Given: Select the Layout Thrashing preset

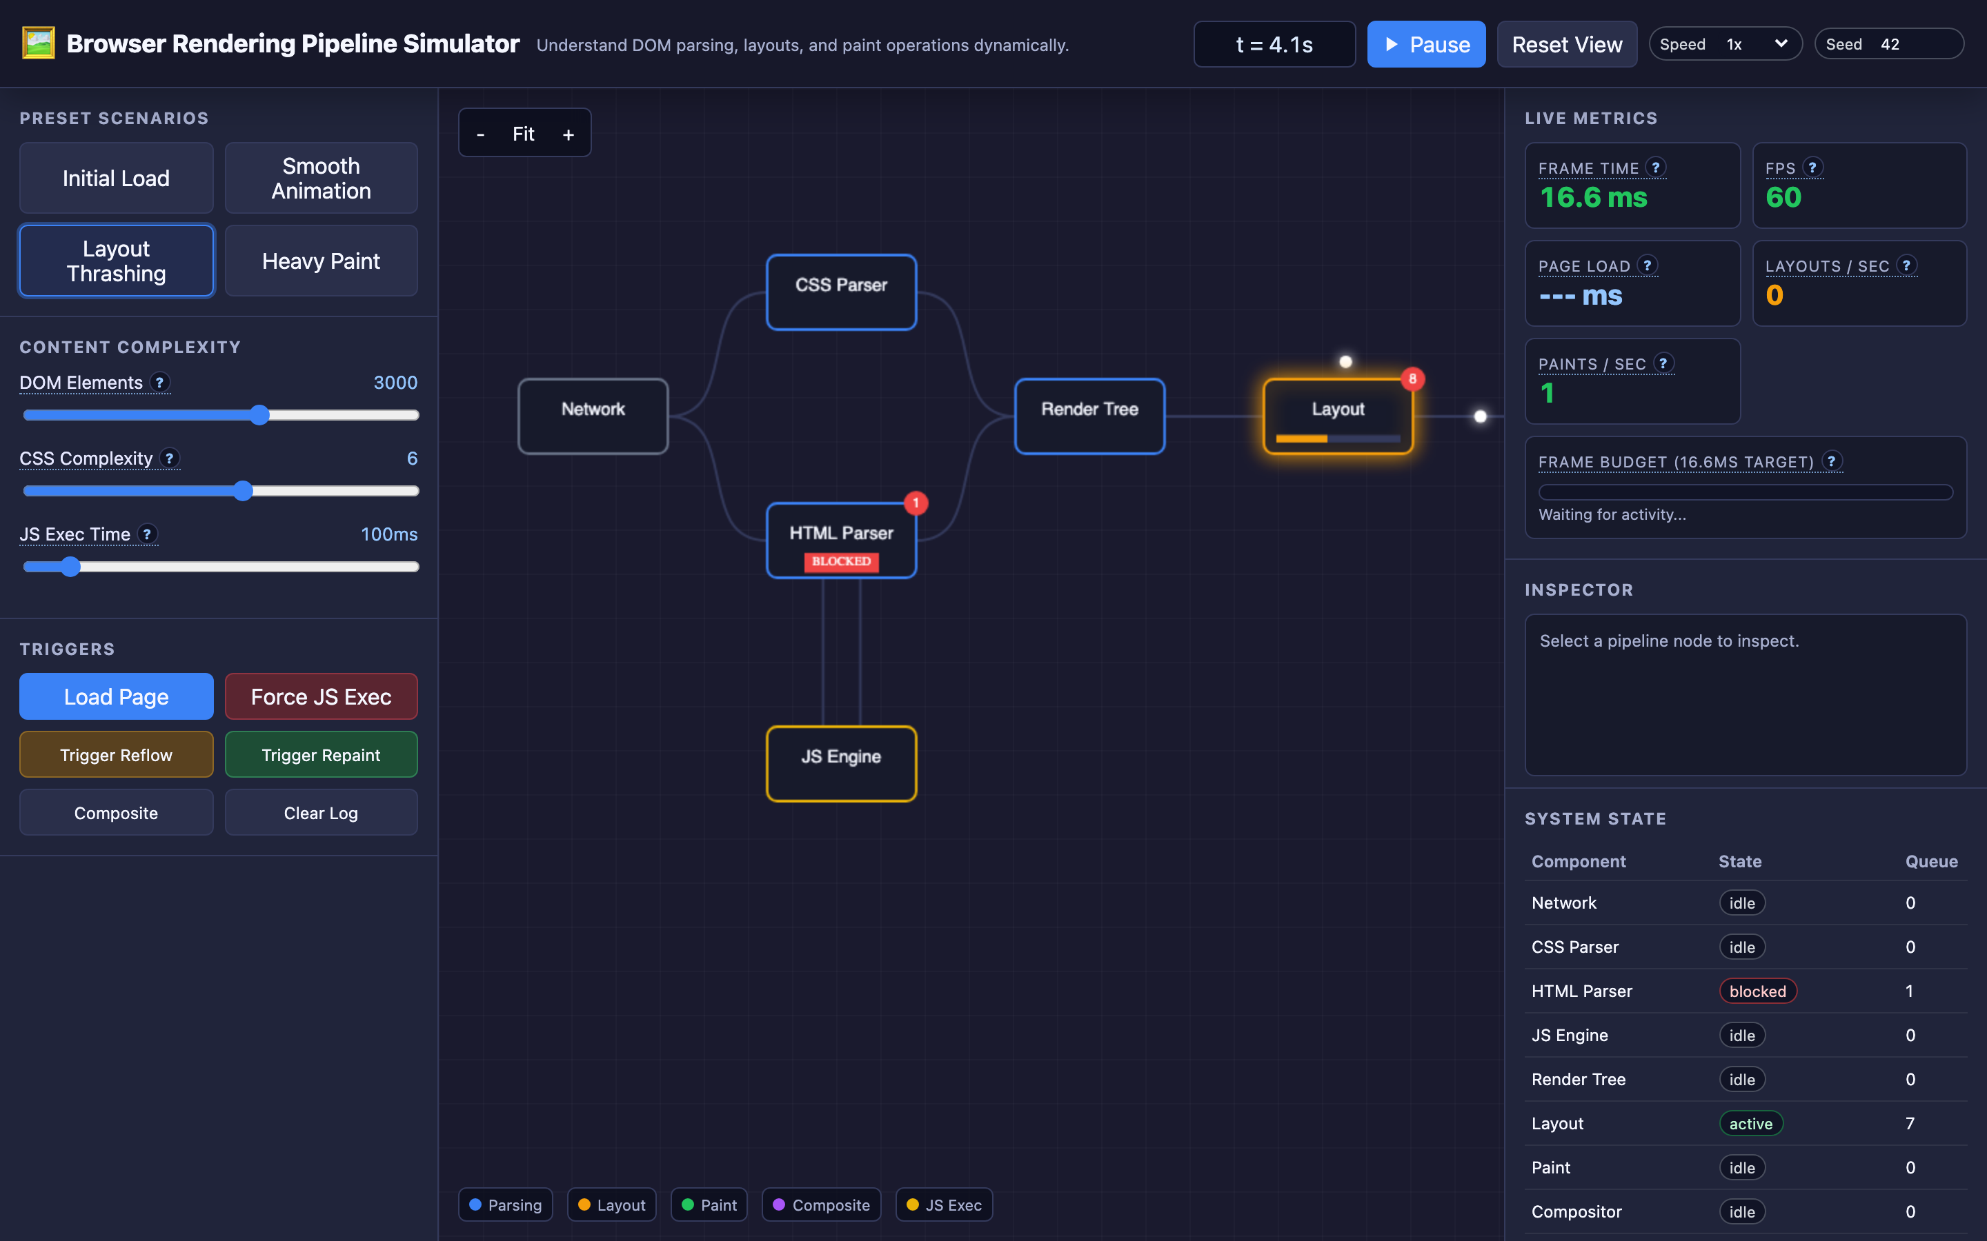Looking at the screenshot, I should pyautogui.click(x=117, y=261).
